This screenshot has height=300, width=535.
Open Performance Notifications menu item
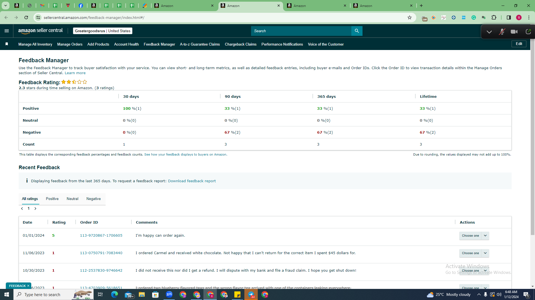pos(282,44)
